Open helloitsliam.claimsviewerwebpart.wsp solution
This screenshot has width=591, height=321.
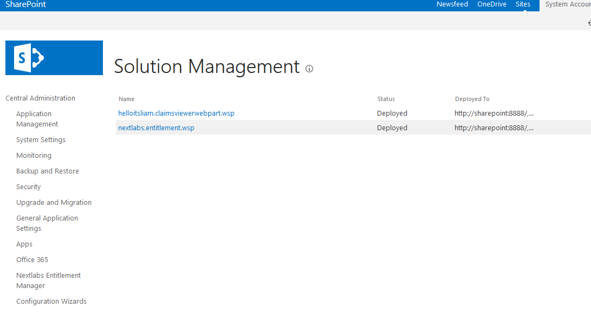[176, 113]
